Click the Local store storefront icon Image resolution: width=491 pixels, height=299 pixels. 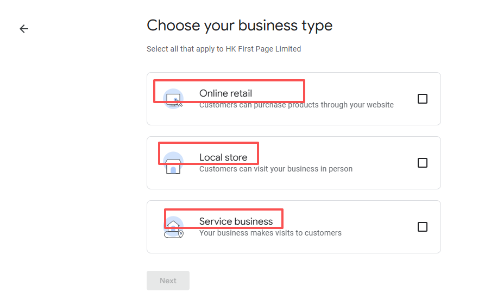point(173,163)
